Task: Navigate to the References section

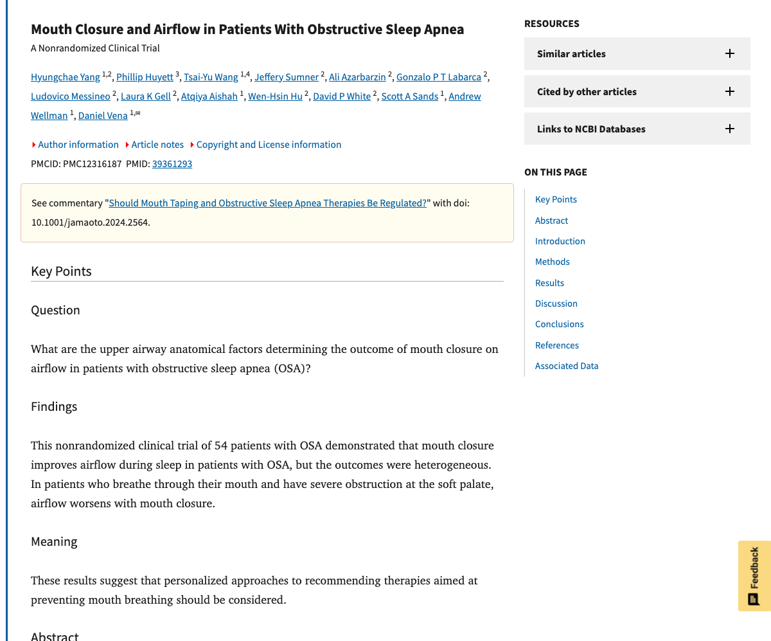Action: point(556,345)
